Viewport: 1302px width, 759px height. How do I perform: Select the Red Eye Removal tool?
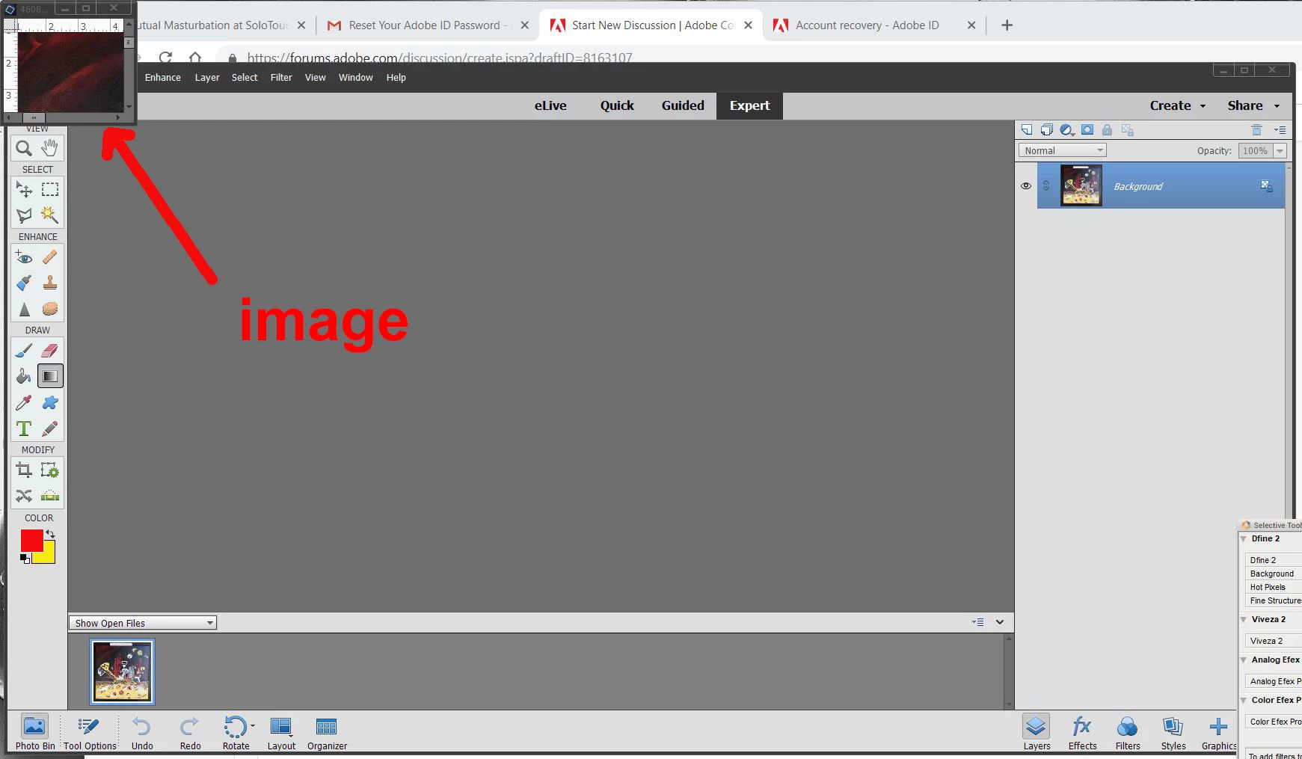[24, 257]
